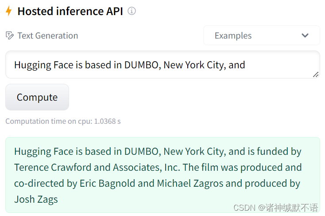
Task: Open the Examples dropdown
Action: (x=262, y=35)
